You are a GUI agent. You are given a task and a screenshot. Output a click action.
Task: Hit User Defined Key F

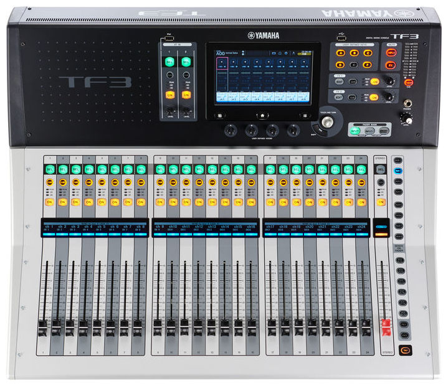367,65
